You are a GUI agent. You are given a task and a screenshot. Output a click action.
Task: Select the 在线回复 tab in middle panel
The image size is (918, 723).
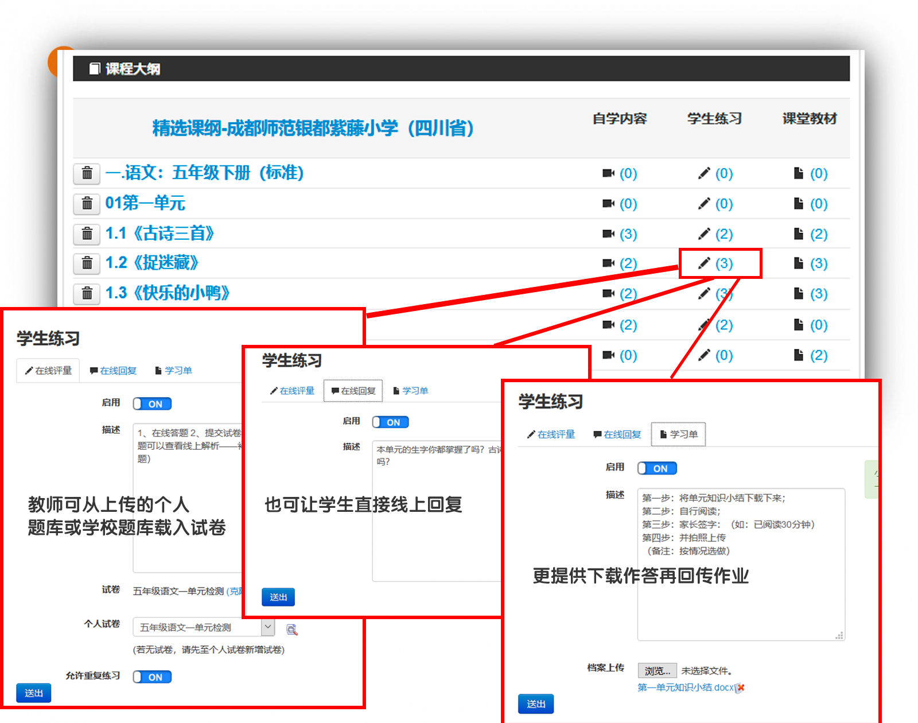click(x=353, y=391)
